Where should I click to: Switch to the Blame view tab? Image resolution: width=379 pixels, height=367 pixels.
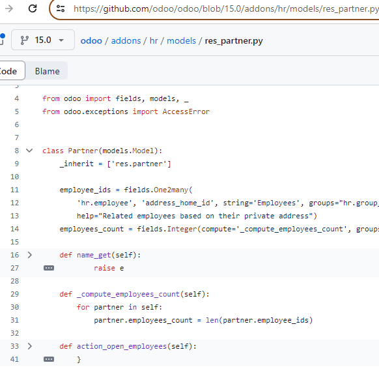pyautogui.click(x=47, y=71)
